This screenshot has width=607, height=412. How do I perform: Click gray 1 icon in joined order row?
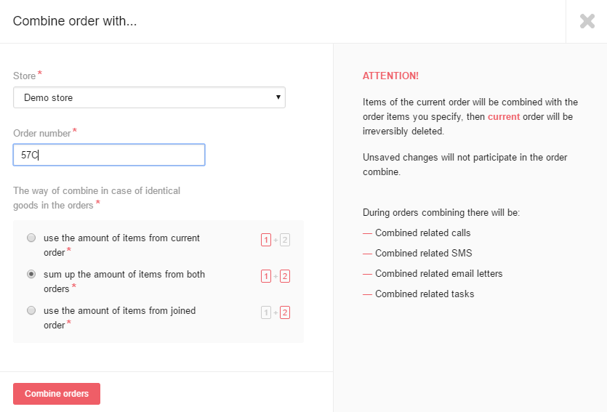(x=266, y=312)
